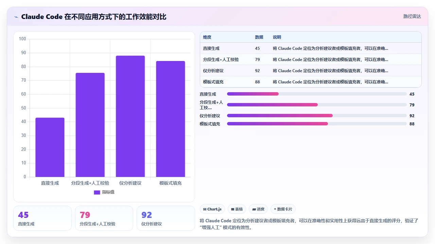Click the 直接生成 progress bar at 45
435x244 pixels.
(317, 94)
